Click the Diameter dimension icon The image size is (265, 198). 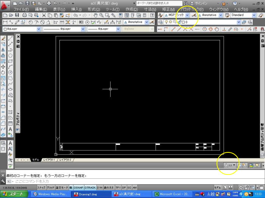tap(42, 22)
